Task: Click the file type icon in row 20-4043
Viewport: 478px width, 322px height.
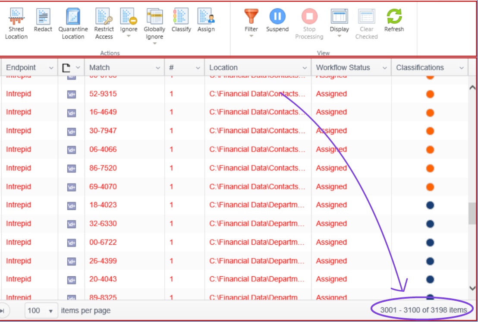Action: coord(71,280)
